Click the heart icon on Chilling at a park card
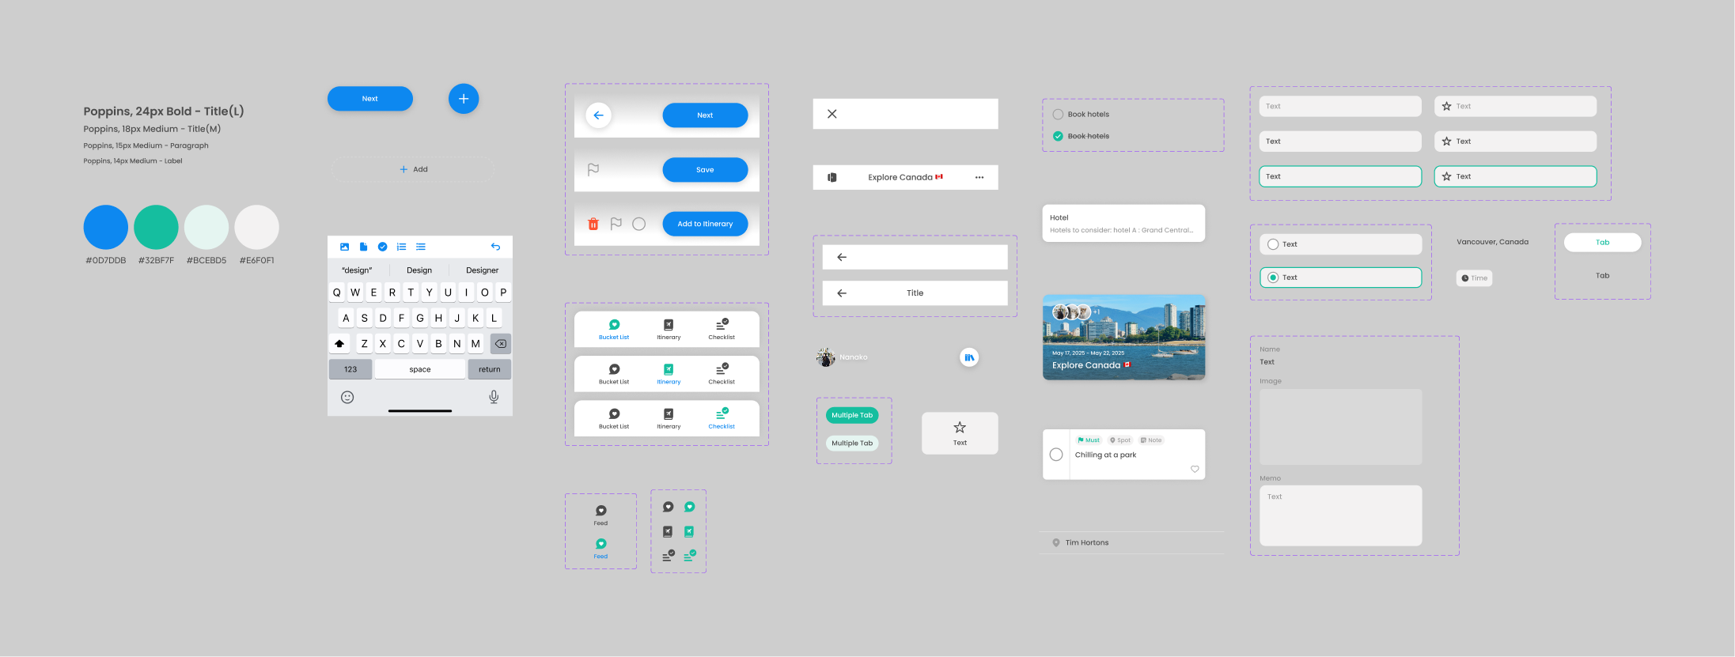Image resolution: width=1735 pixels, height=657 pixels. [1195, 469]
